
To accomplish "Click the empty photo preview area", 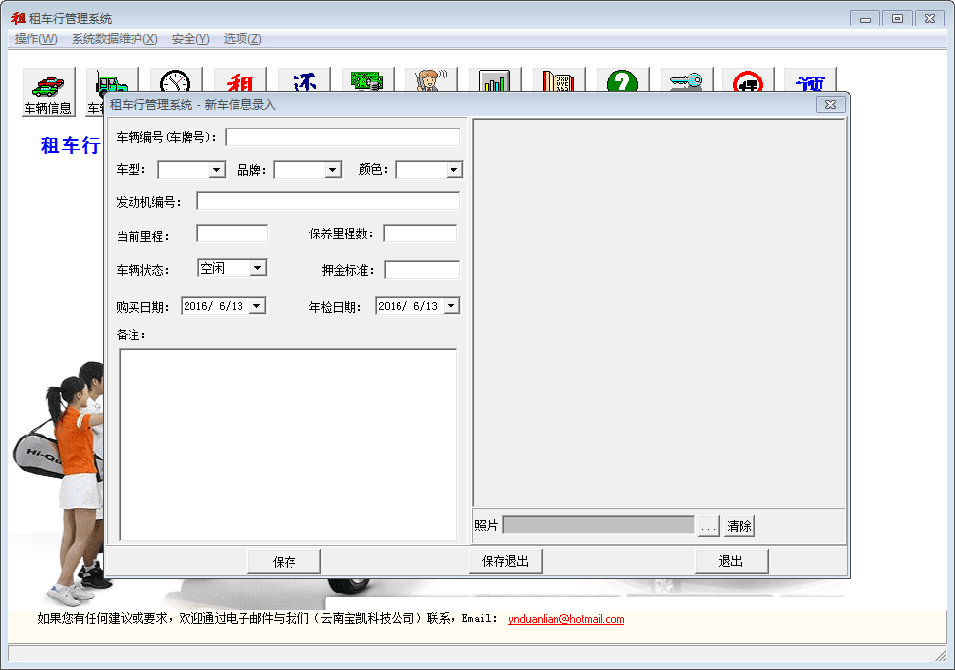I will click(x=659, y=313).
